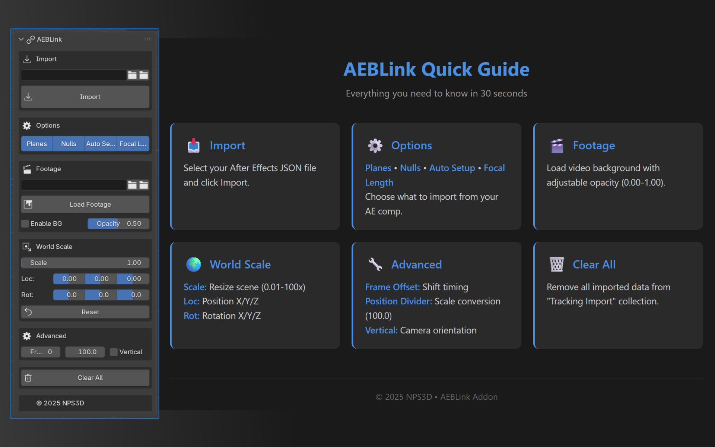Click the Import file path field
Viewport: 715px width, 447px height.
click(x=74, y=75)
